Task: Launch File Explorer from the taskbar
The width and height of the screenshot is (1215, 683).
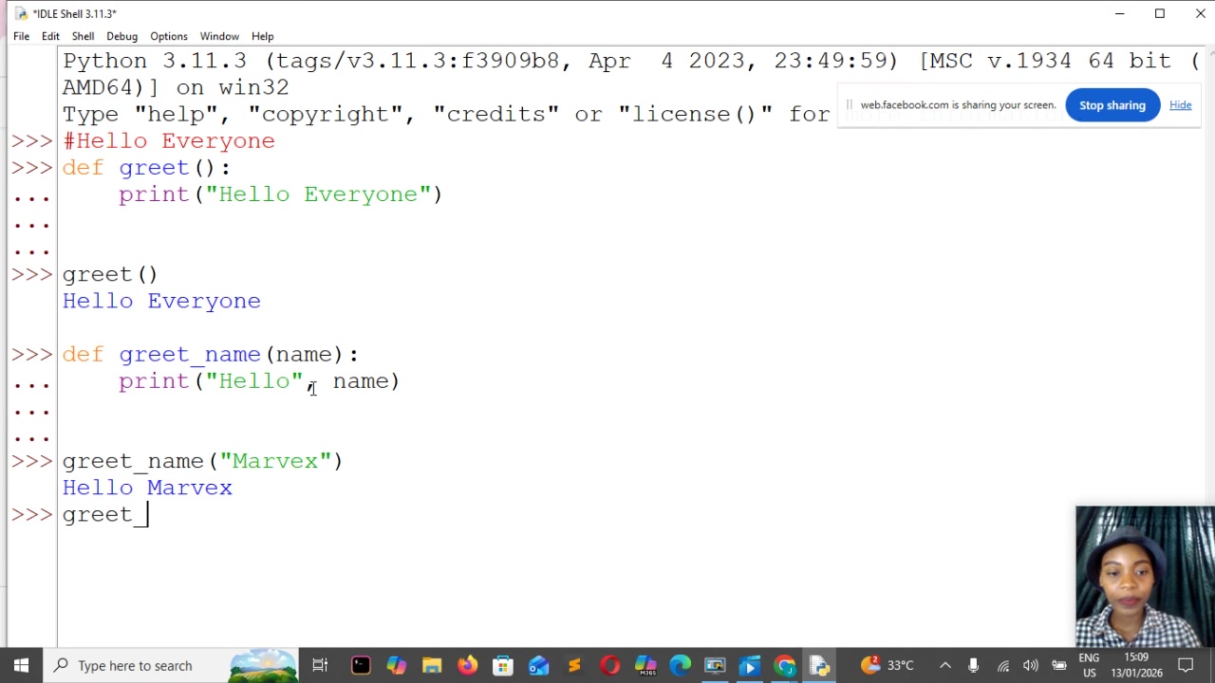Action: pyautogui.click(x=432, y=665)
